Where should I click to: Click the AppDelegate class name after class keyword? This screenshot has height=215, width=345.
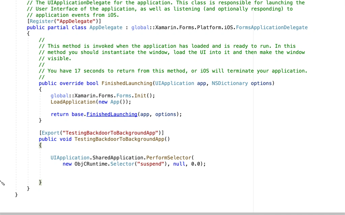coord(106,28)
